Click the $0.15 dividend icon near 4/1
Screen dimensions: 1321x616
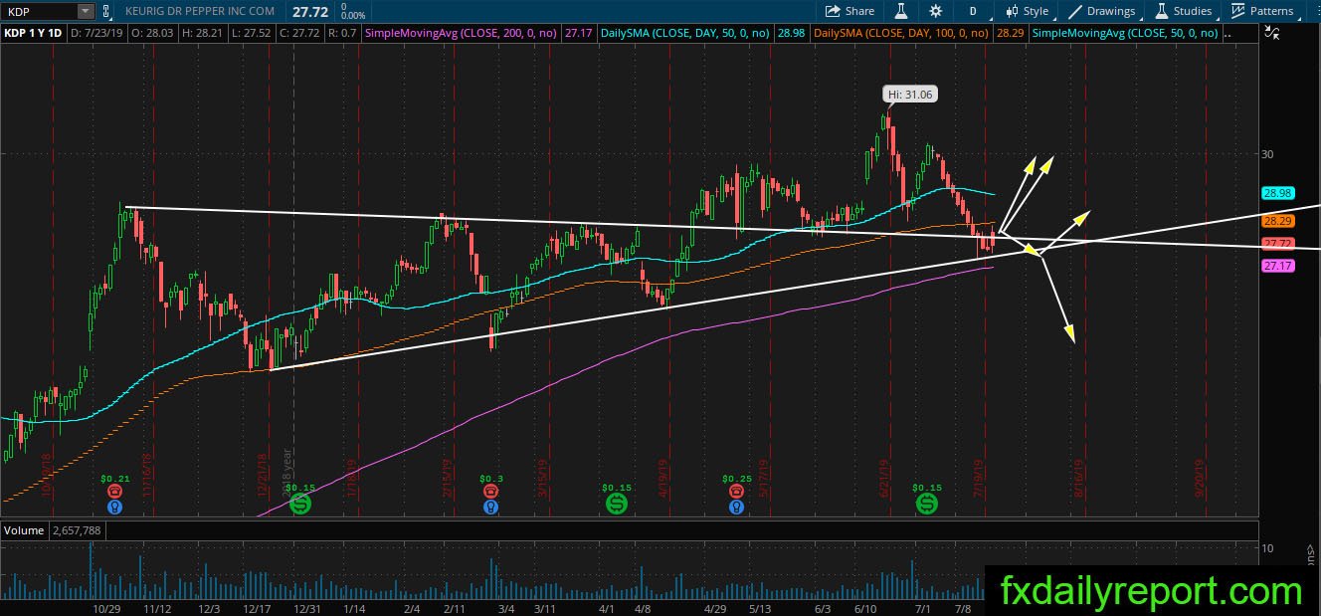click(x=617, y=505)
